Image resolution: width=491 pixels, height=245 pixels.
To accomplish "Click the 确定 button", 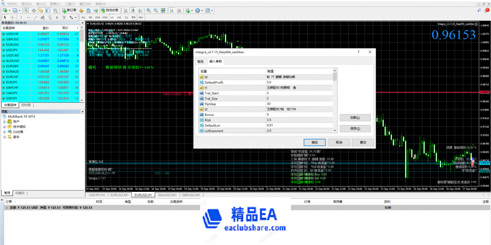I will pyautogui.click(x=315, y=142).
